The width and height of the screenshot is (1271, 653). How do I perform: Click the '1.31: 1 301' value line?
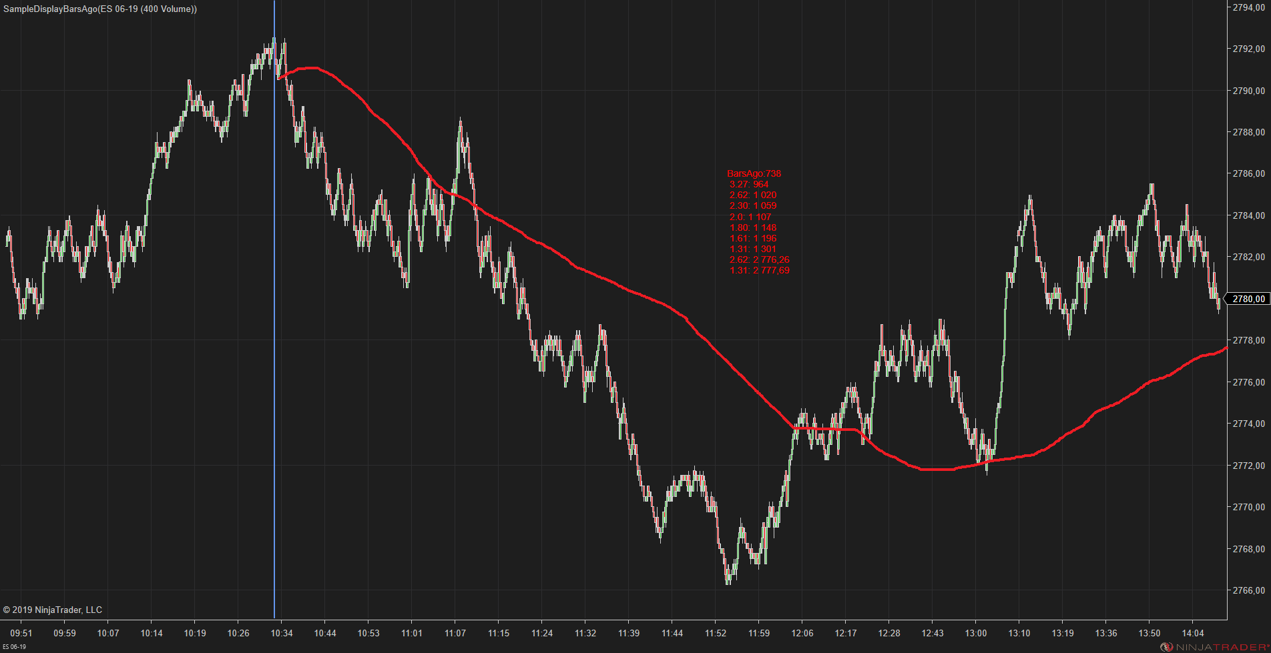click(753, 249)
